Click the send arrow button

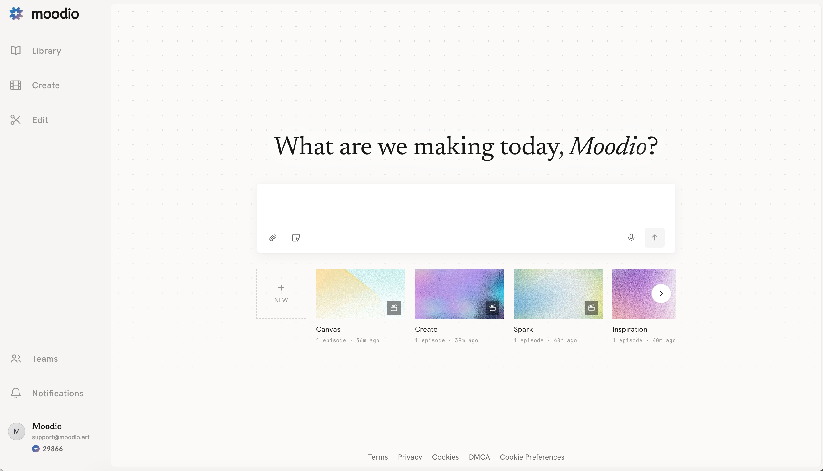click(654, 237)
